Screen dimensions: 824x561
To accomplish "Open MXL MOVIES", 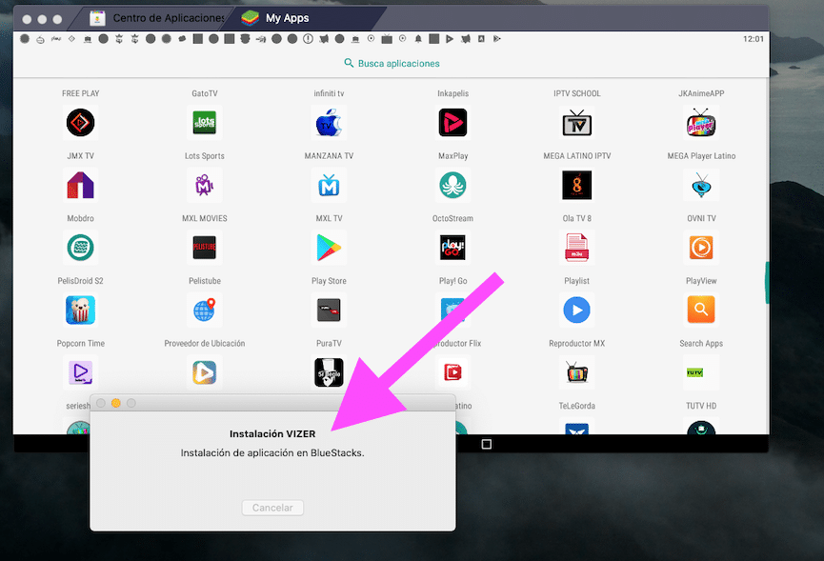I will click(204, 186).
